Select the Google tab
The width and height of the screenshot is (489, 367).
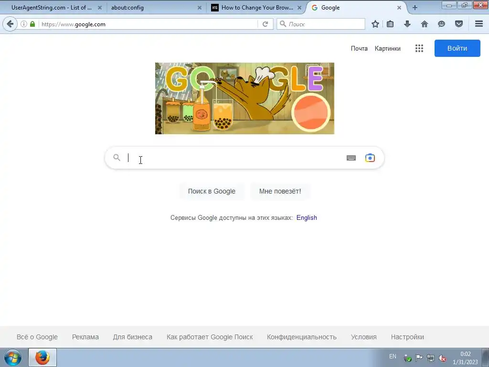355,8
